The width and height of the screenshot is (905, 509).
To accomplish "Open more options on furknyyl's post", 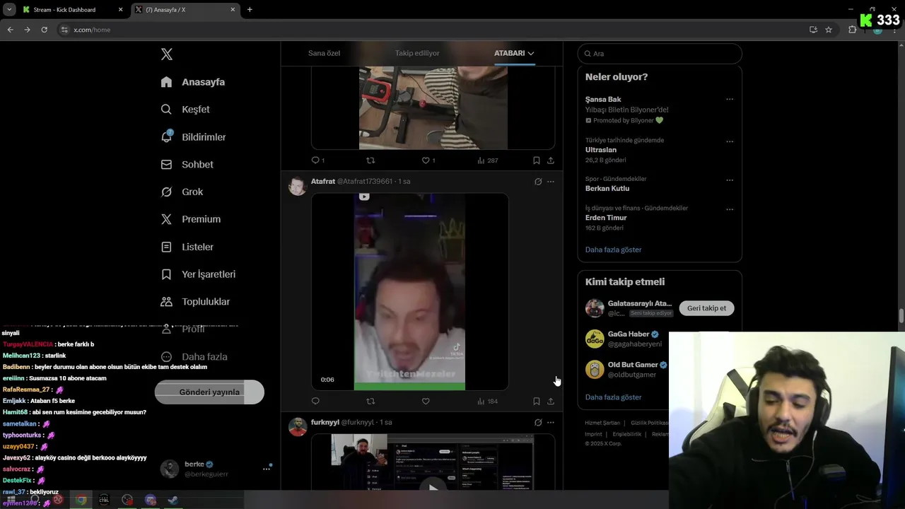I will coord(551,423).
